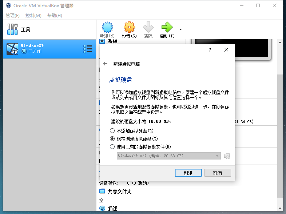Click the scrollbar down arrow in details pane

pos(280,208)
